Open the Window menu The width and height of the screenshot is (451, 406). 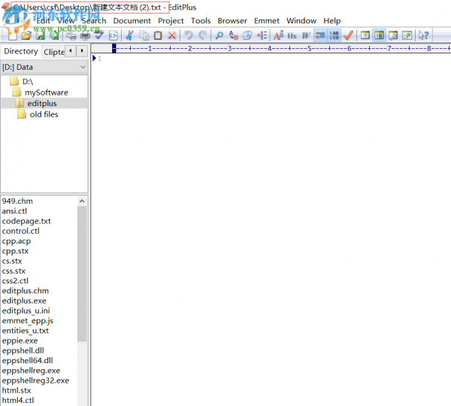[x=301, y=21]
